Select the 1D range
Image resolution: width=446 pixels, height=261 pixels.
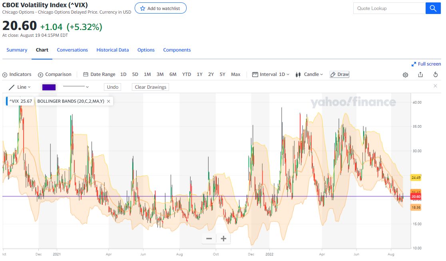pos(123,74)
